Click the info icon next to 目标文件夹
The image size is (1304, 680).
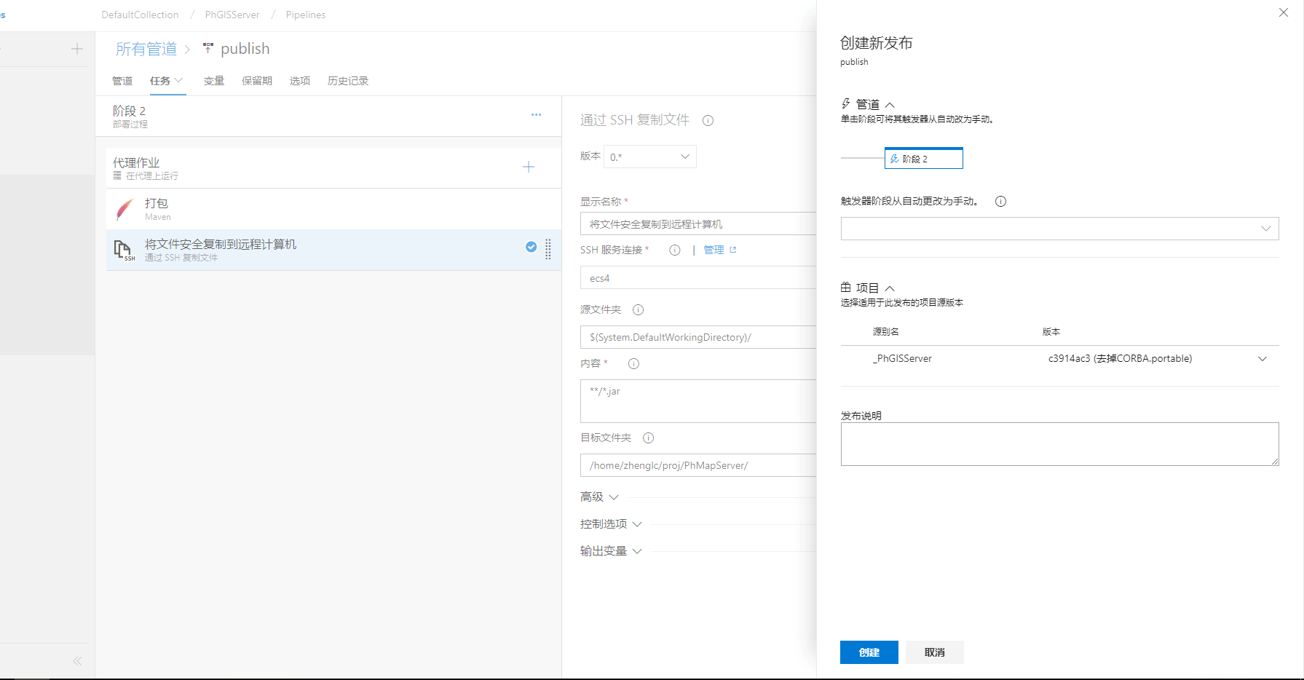[648, 438]
